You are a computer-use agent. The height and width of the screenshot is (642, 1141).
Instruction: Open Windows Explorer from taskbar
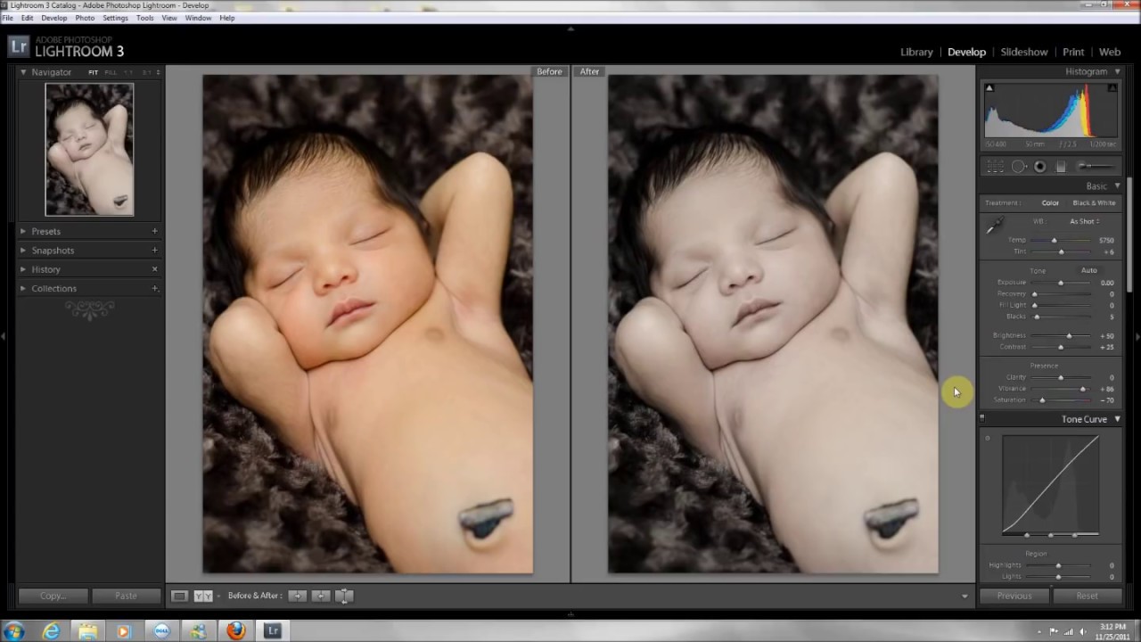[x=87, y=631]
